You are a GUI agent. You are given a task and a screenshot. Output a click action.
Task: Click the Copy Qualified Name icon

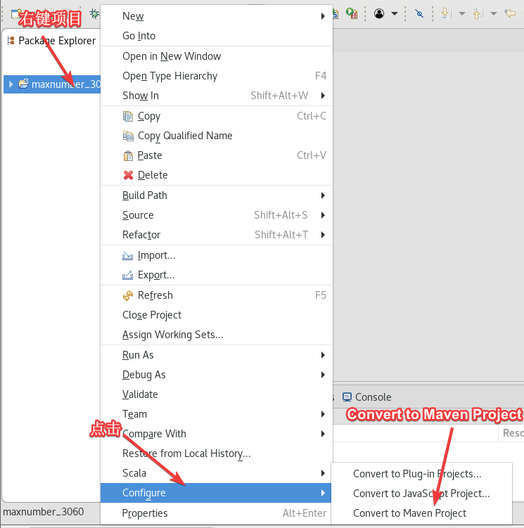[128, 136]
